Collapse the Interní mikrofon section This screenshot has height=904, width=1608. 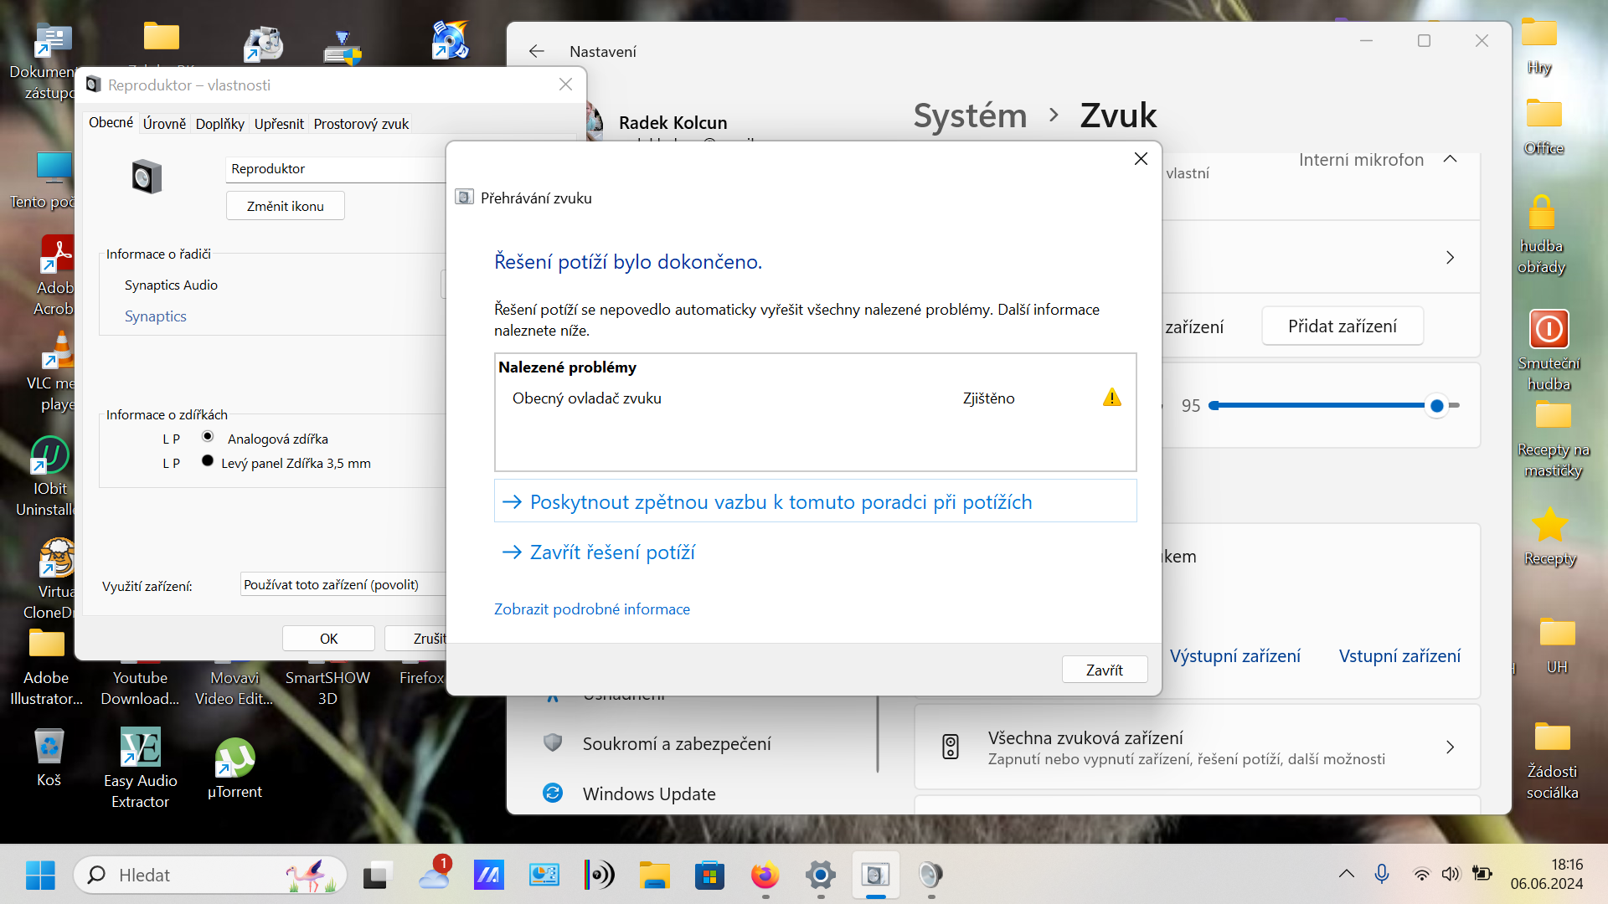click(1451, 159)
